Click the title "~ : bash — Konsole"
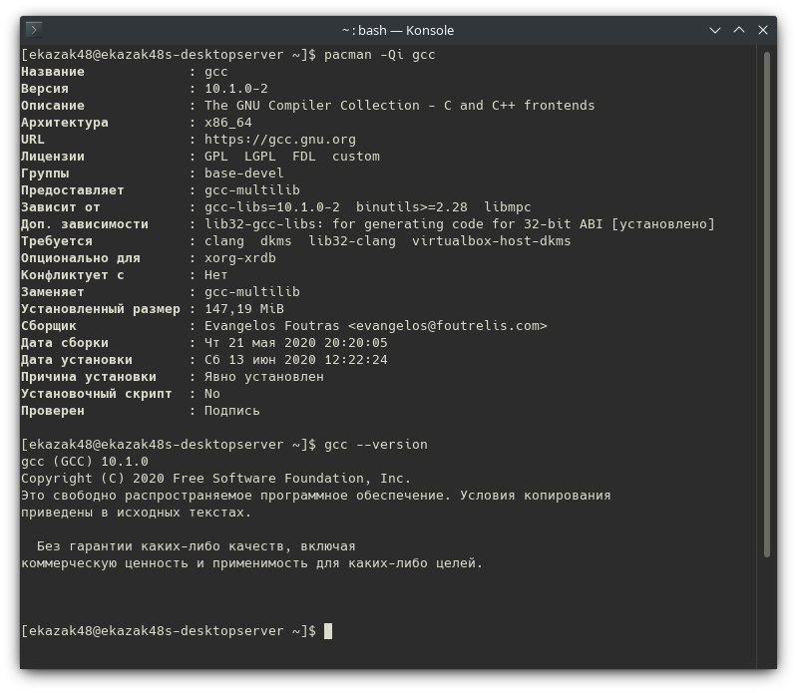 398,31
